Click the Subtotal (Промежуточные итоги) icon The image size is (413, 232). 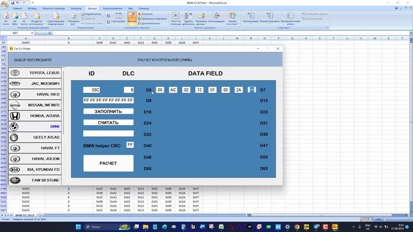290,19
